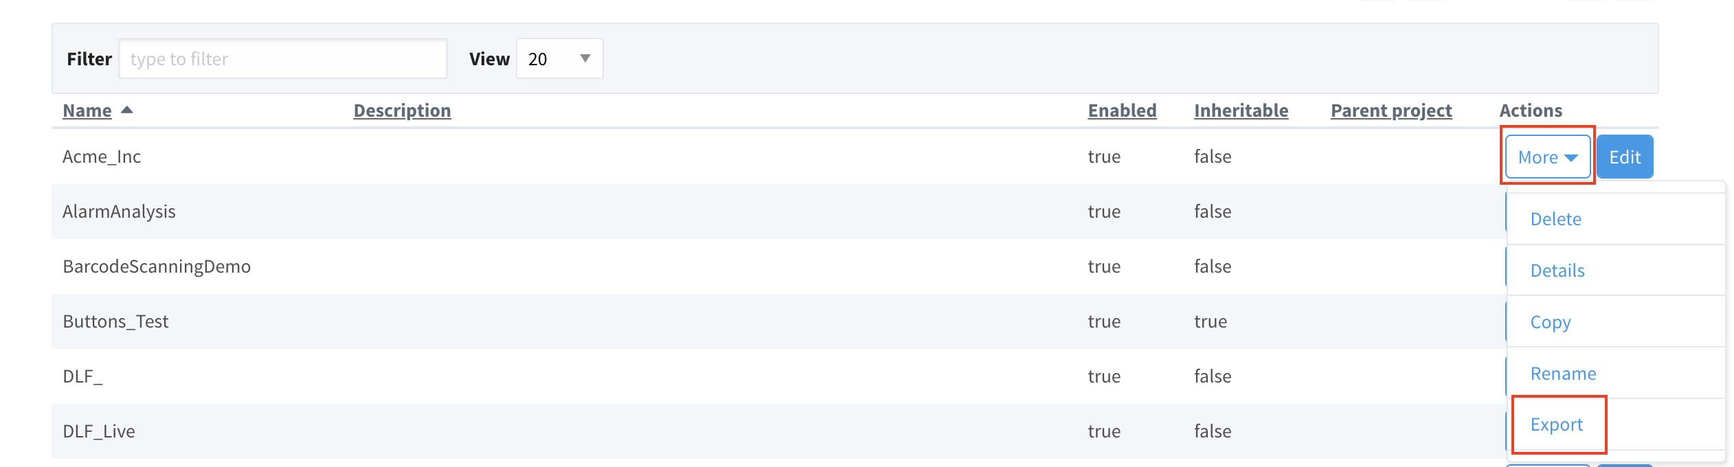The width and height of the screenshot is (1734, 467).
Task: Choose Details from the More menu
Action: click(1557, 271)
